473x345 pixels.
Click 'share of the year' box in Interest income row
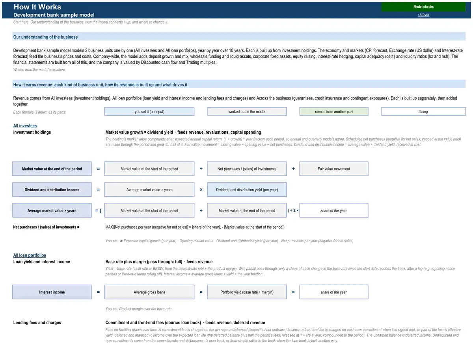pos(334,292)
